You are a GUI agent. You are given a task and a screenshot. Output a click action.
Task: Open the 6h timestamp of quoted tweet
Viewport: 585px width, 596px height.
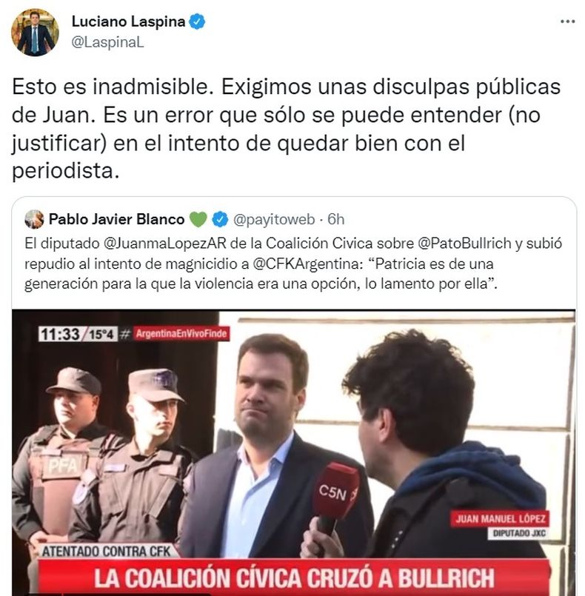[335, 219]
